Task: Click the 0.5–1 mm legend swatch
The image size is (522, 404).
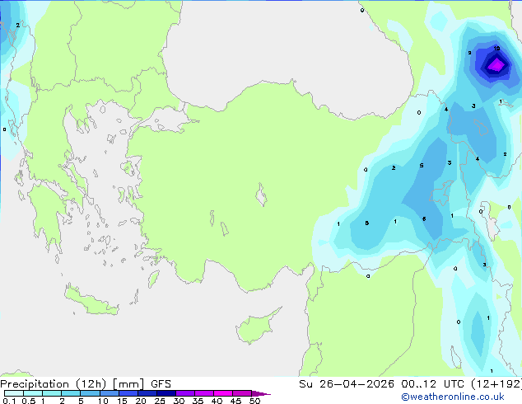Action: [x=33, y=393]
